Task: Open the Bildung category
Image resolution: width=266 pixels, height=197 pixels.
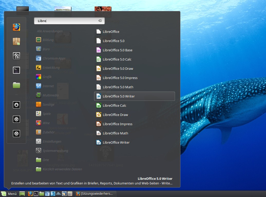Action: coord(45,40)
